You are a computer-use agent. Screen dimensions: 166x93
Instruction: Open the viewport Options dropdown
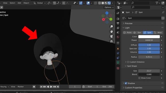(109, 7)
